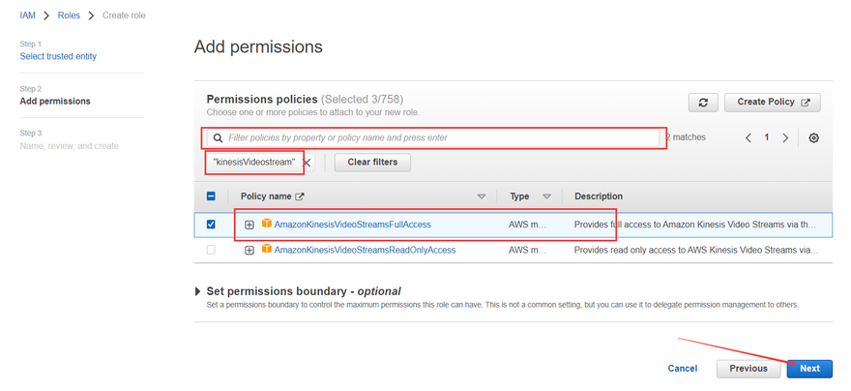851x391 pixels.
Task: Click the orange AmazonKinesisVideoStreamsFullAccess policy cube icon
Action: pyautogui.click(x=267, y=224)
